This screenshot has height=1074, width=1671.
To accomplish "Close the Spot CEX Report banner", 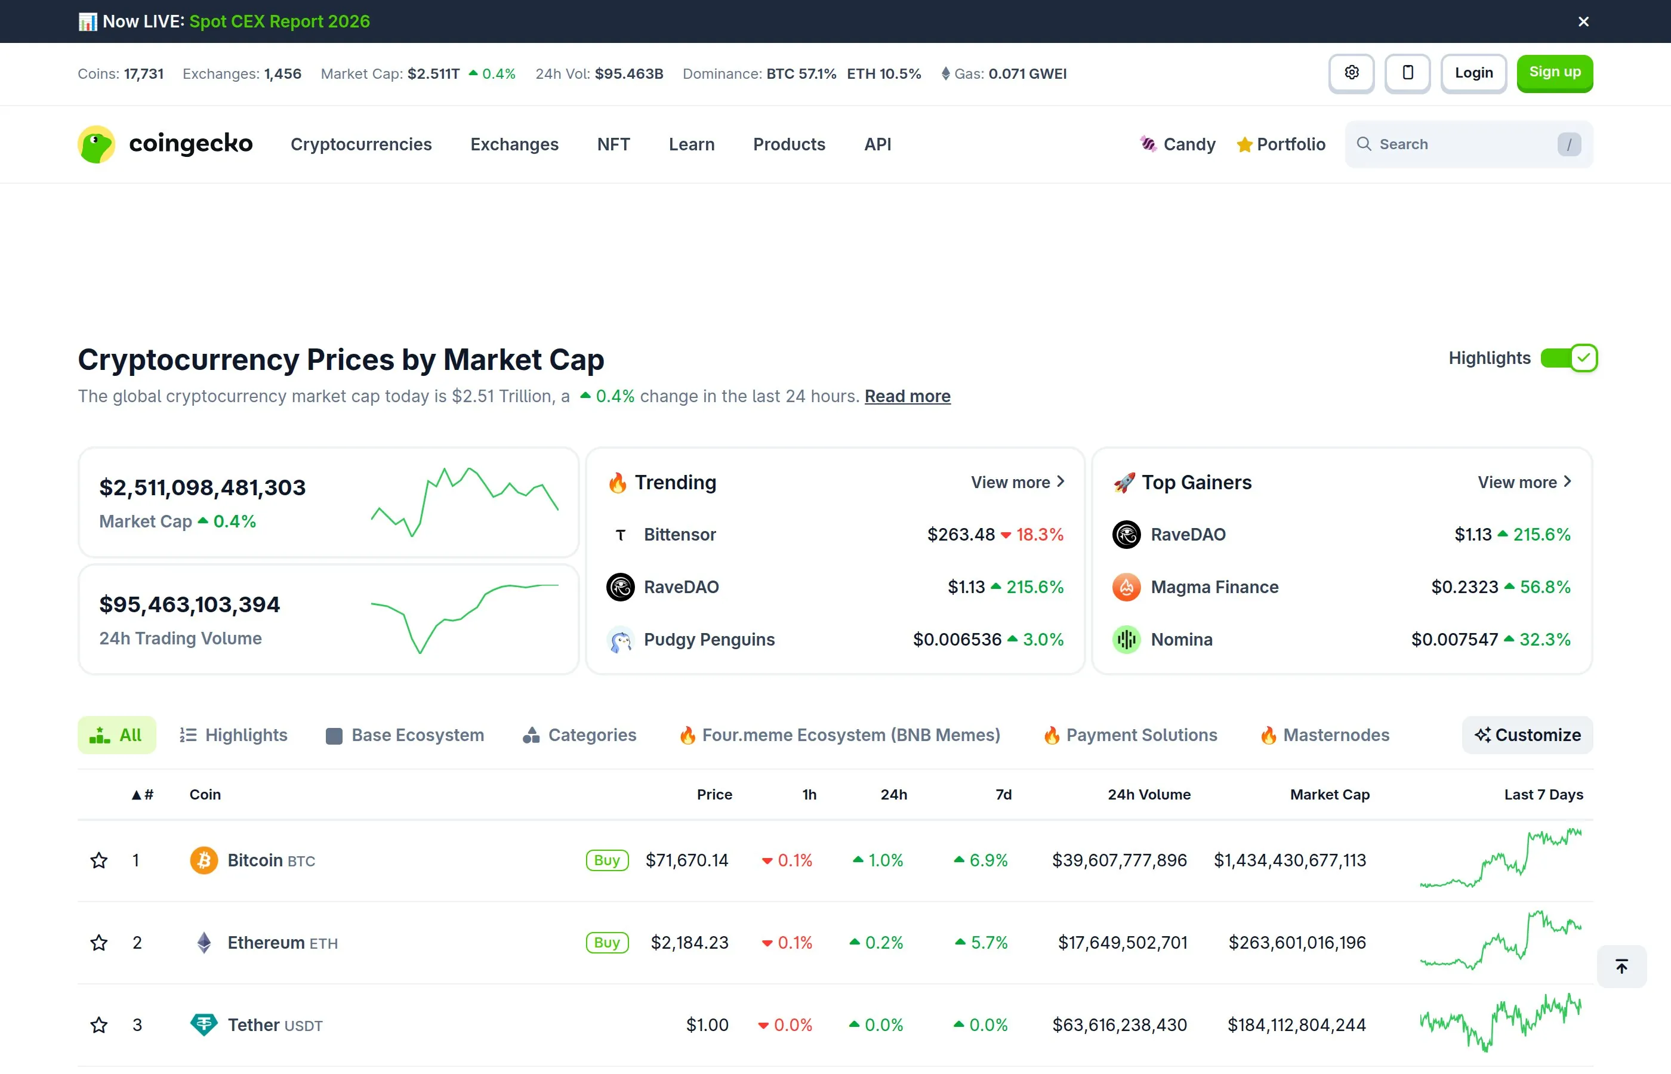I will coord(1583,21).
